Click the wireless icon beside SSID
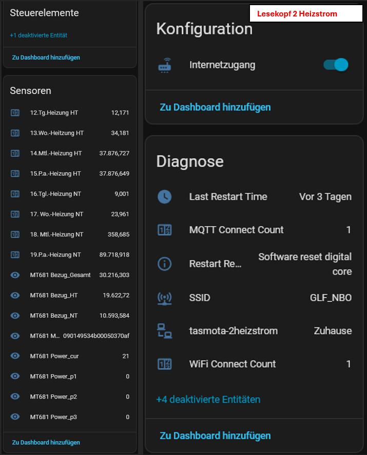This screenshot has height=455, width=367. click(164, 298)
